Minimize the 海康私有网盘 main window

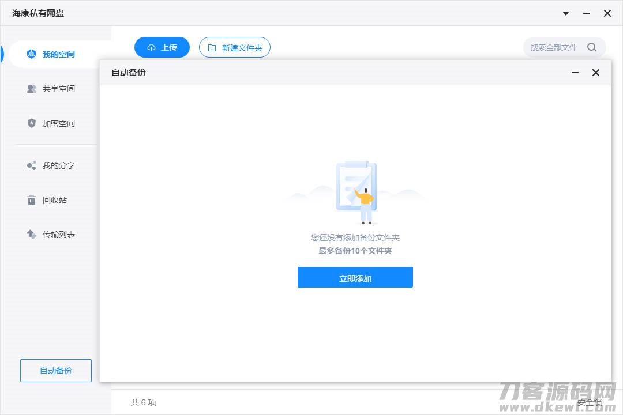587,13
